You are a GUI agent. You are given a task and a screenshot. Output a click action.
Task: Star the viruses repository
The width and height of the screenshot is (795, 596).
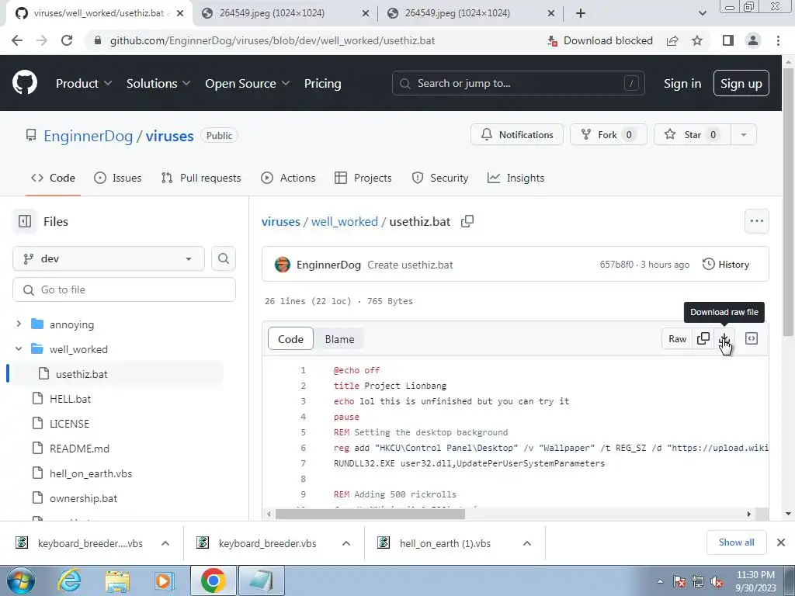click(692, 135)
